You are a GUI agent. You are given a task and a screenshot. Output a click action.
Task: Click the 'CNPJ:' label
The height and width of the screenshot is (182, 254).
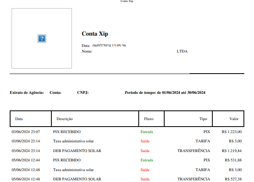pyautogui.click(x=83, y=93)
